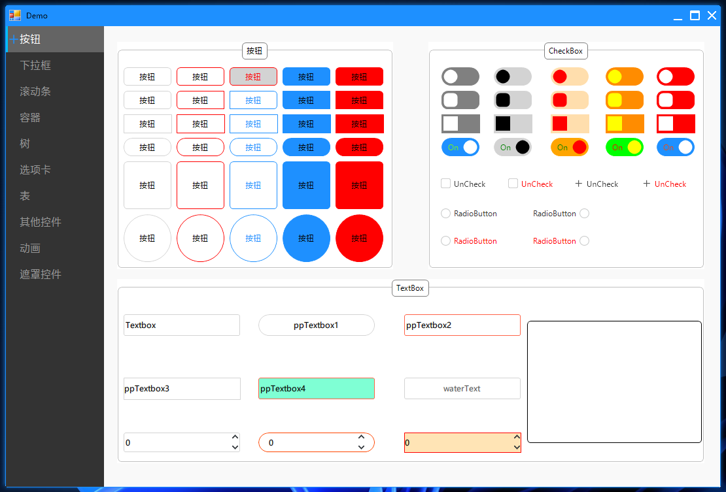Viewport: 726px width, 492px height.
Task: Click the circular solid red 按钮 button
Action: (359, 238)
